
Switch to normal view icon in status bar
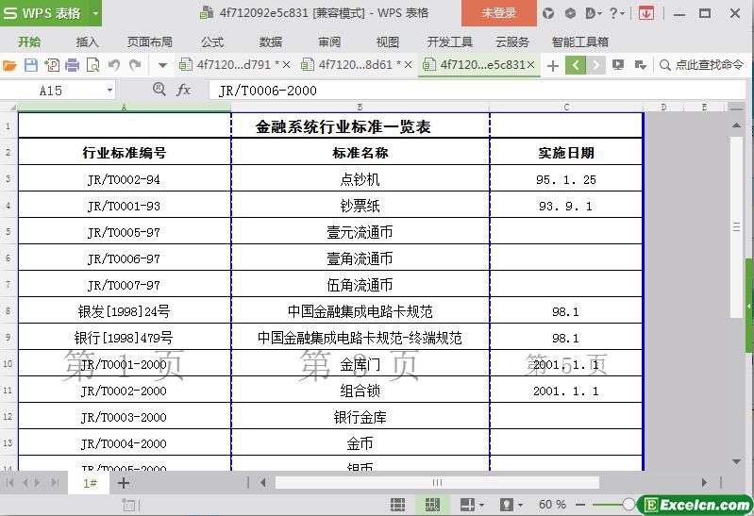[x=397, y=505]
